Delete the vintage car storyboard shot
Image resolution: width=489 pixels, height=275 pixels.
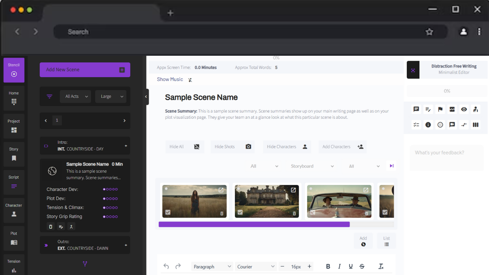click(x=367, y=214)
